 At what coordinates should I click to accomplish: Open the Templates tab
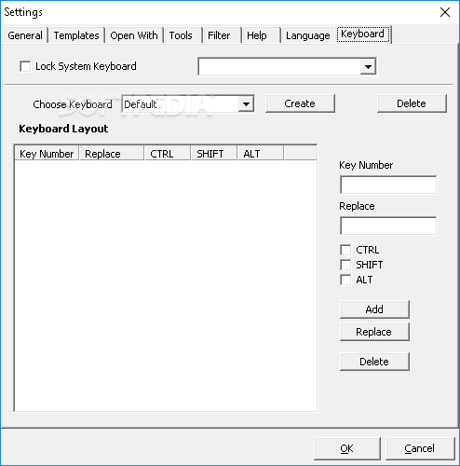(76, 35)
